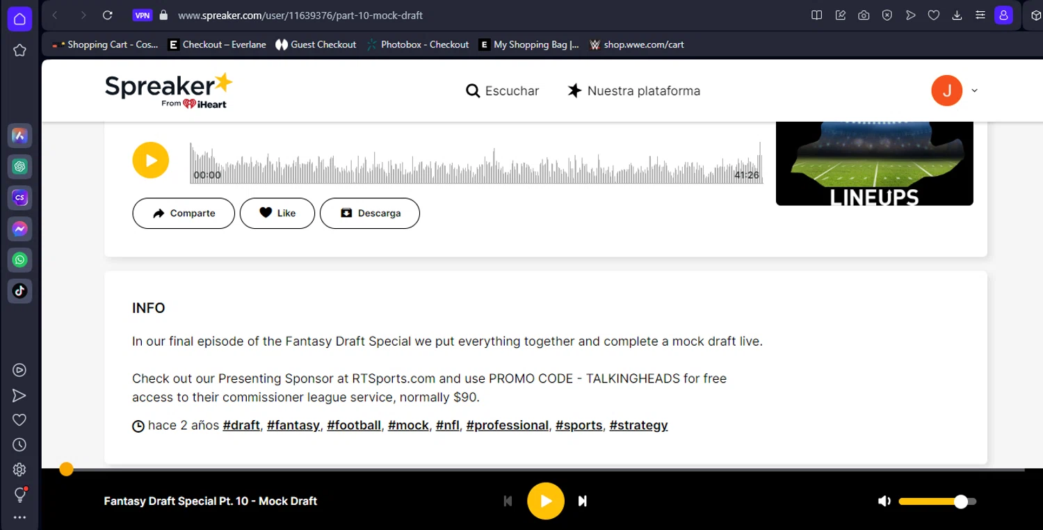Viewport: 1043px width, 530px height.
Task: Open the Checkout – Everlane bookmark
Action: pos(217,45)
